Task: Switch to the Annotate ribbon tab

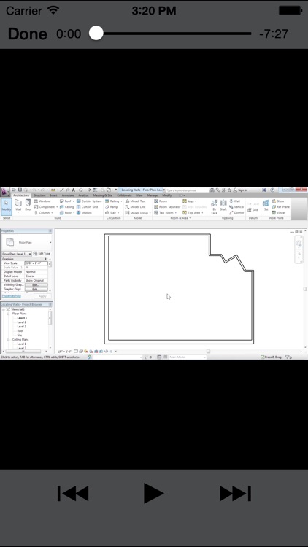Action: click(x=67, y=195)
